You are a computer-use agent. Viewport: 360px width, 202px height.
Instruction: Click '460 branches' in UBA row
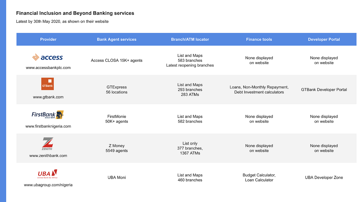[x=190, y=180]
